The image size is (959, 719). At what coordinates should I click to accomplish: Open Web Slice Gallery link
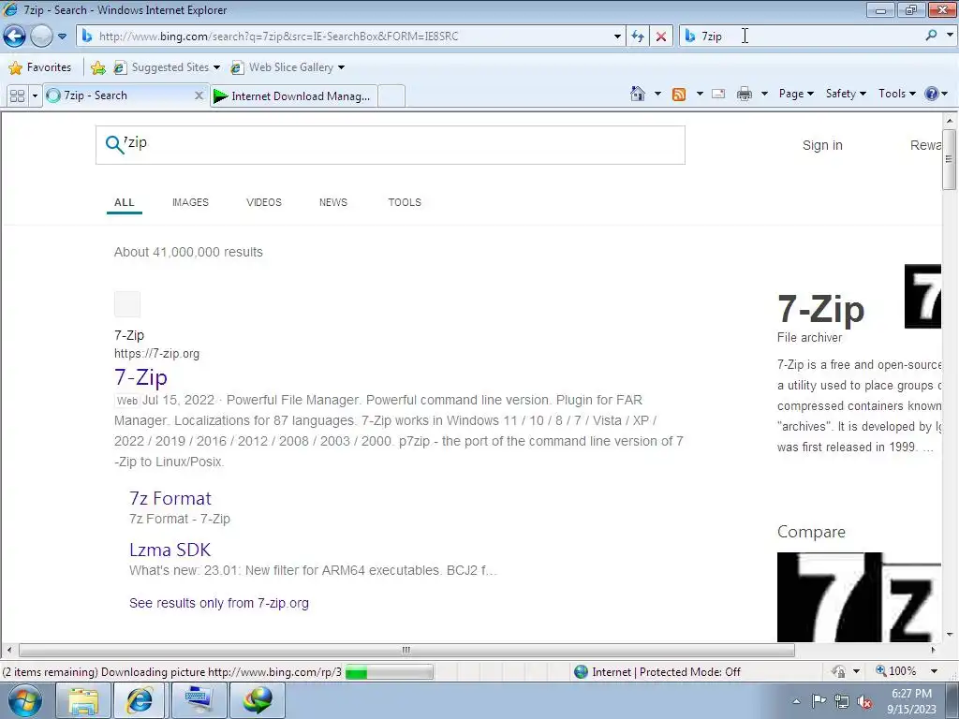click(x=288, y=67)
